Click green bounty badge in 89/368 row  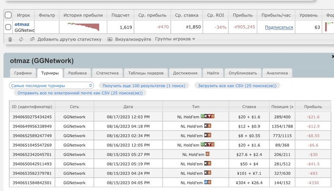coord(202,144)
